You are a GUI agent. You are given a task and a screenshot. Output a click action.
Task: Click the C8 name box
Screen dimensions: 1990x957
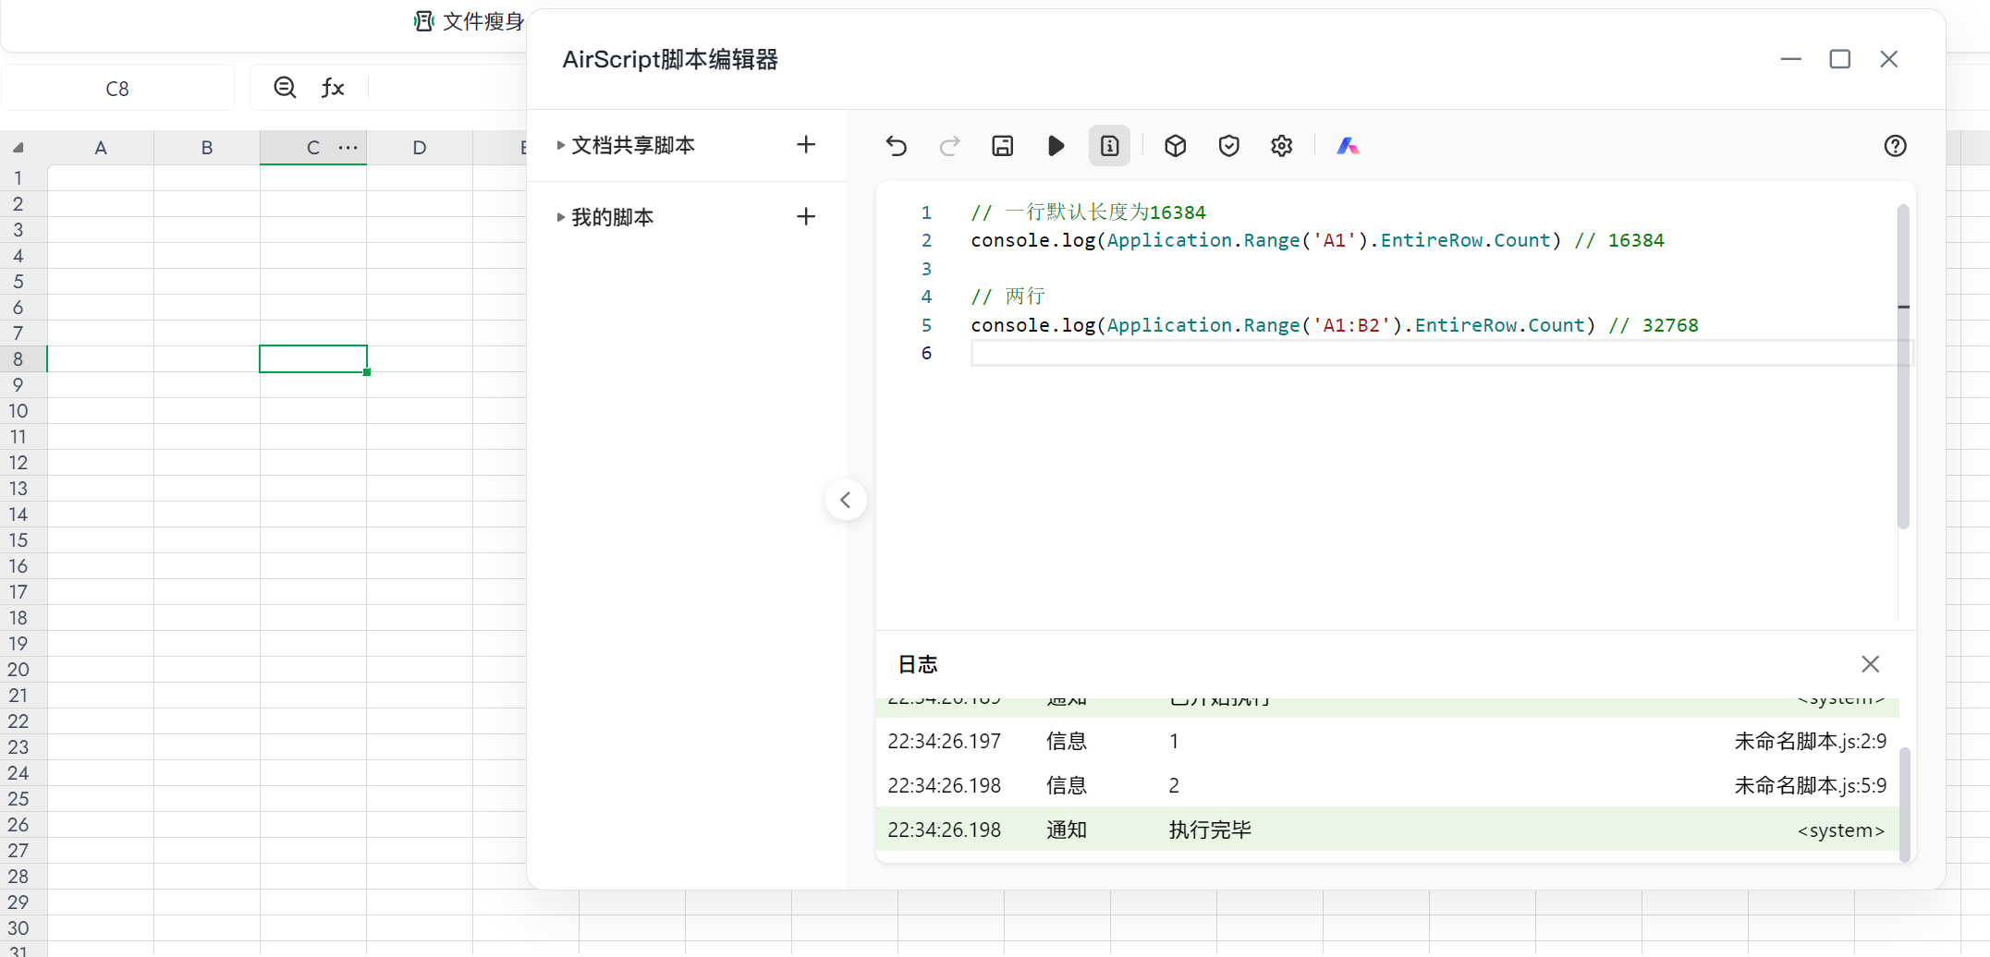(117, 89)
